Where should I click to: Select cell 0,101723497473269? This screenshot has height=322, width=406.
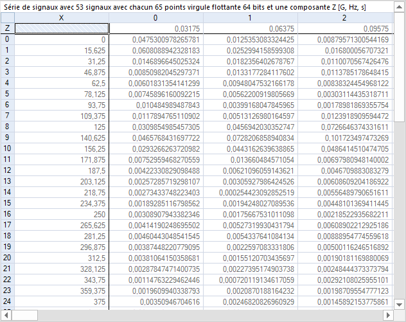coord(345,138)
